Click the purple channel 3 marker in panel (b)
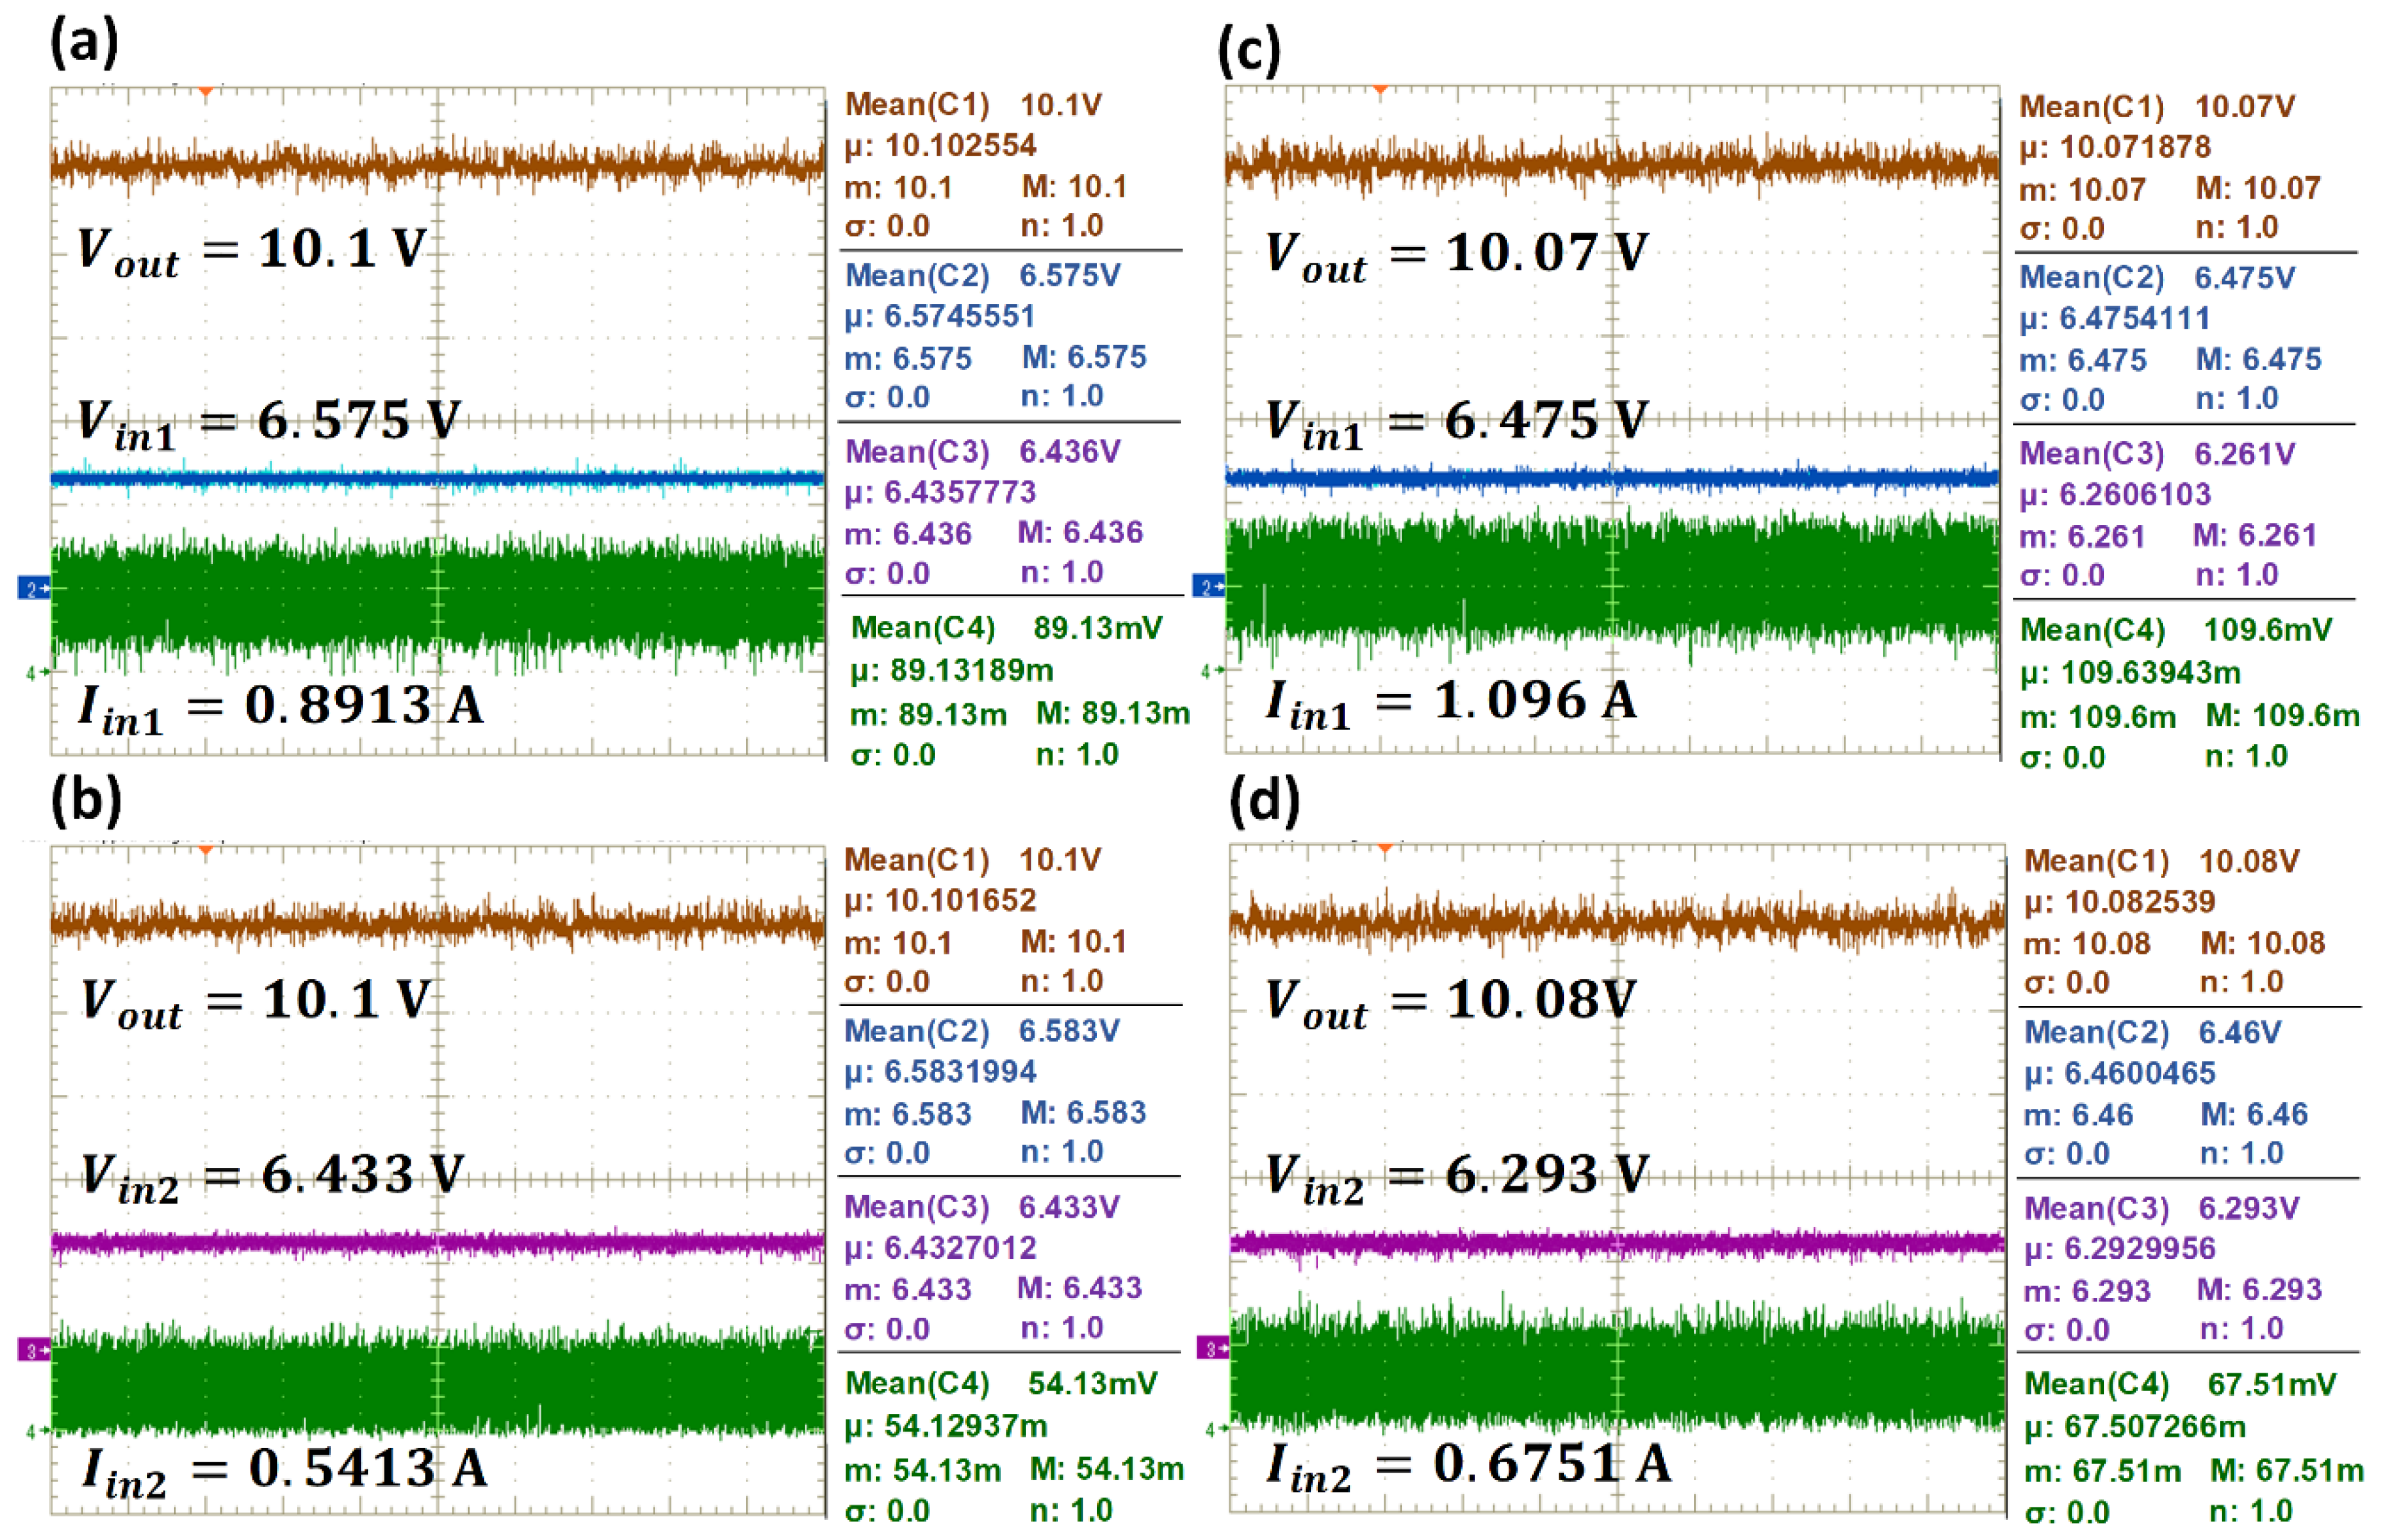This screenshot has height=1540, width=2382. pos(34,1350)
